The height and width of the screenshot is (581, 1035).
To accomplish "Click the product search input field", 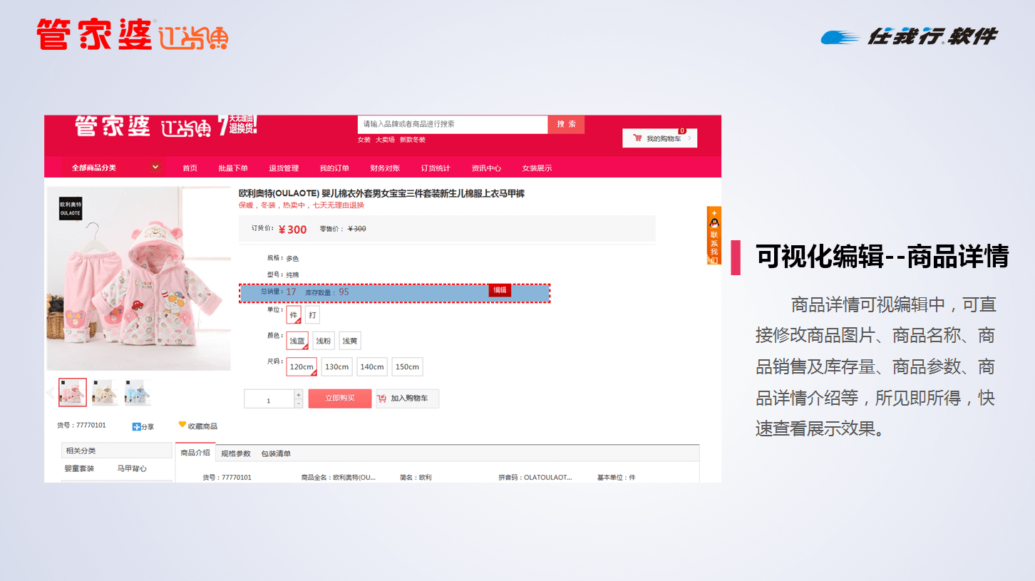I will pyautogui.click(x=452, y=124).
